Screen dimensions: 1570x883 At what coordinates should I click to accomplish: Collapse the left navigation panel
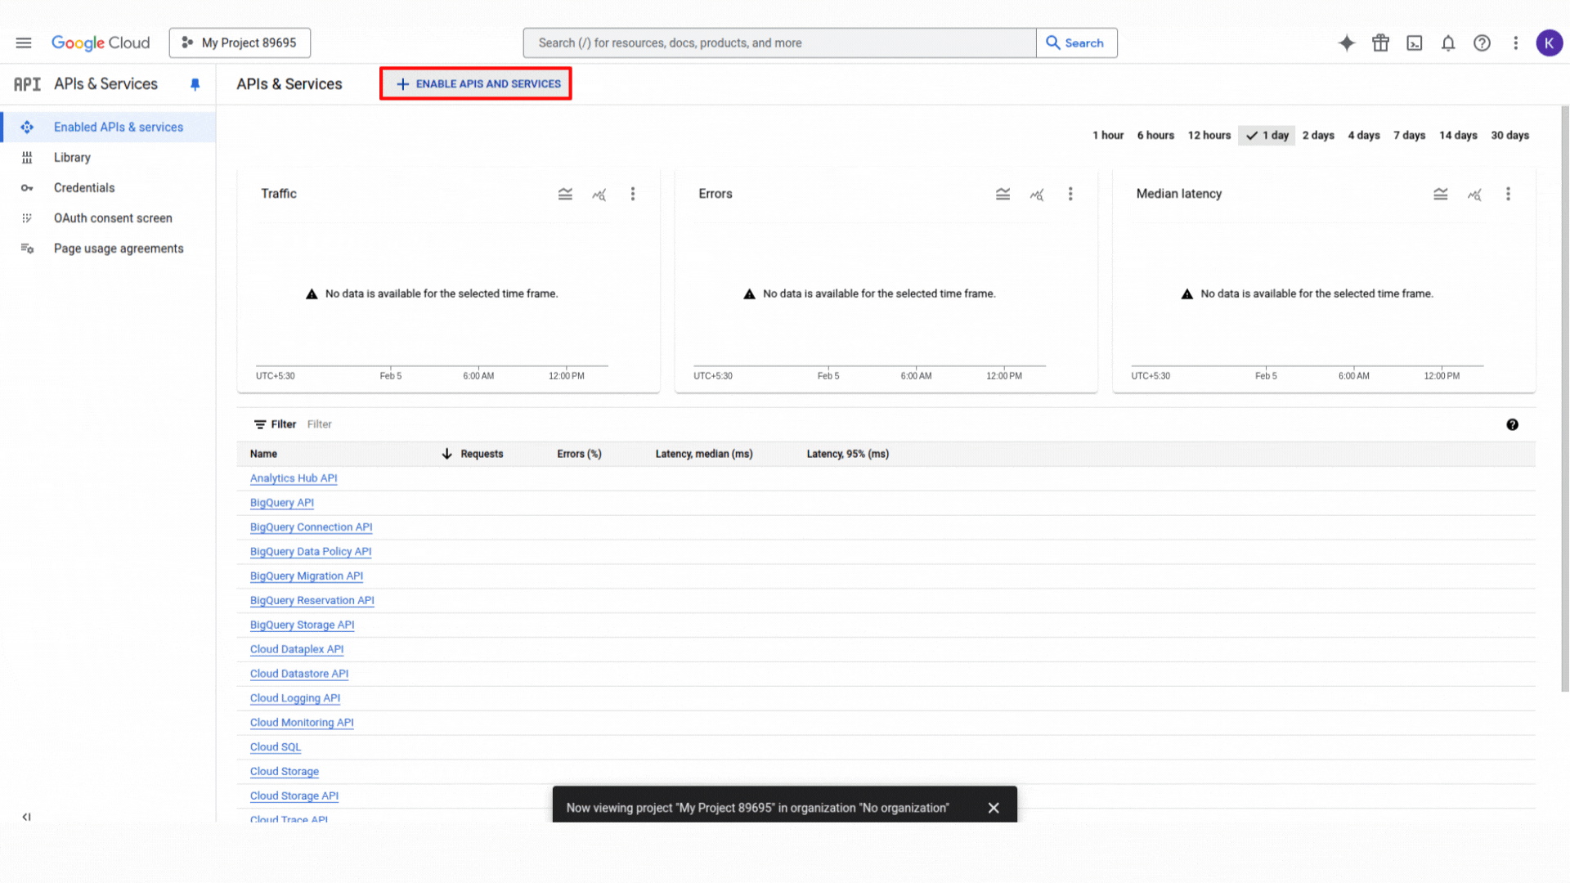pyautogui.click(x=27, y=817)
